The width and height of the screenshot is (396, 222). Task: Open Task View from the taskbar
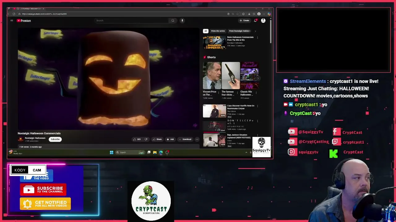point(149,152)
